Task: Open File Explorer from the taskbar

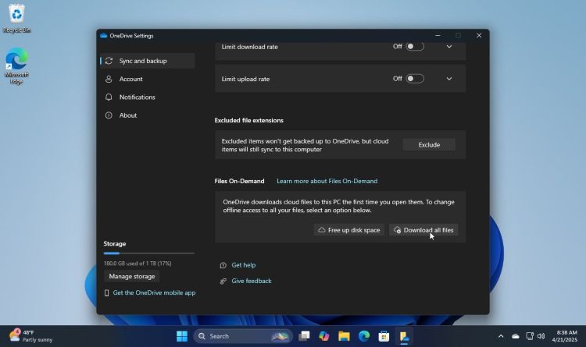Action: (344, 336)
